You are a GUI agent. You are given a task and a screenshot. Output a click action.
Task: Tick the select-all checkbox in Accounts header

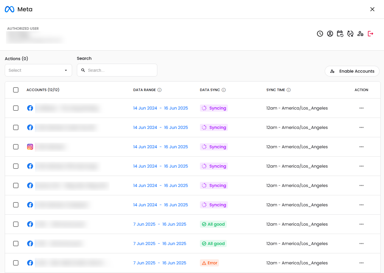16,90
